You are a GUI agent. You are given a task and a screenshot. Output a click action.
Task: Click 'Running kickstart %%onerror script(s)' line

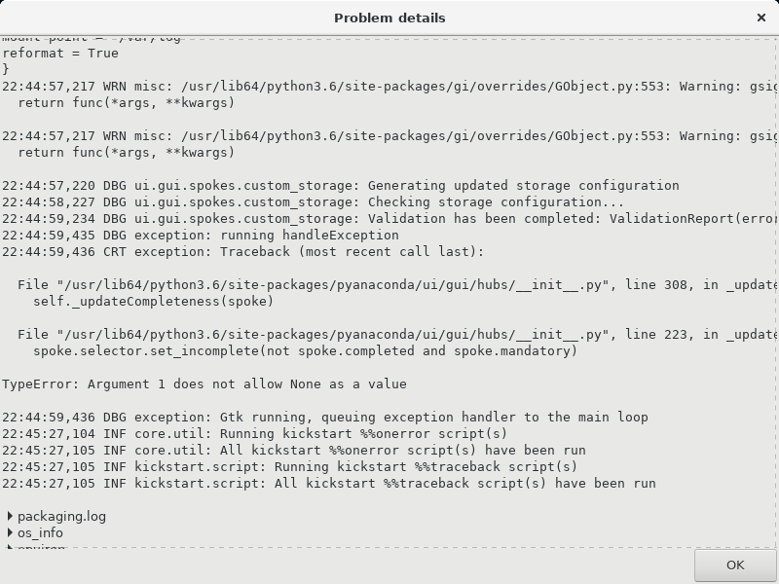[255, 434]
